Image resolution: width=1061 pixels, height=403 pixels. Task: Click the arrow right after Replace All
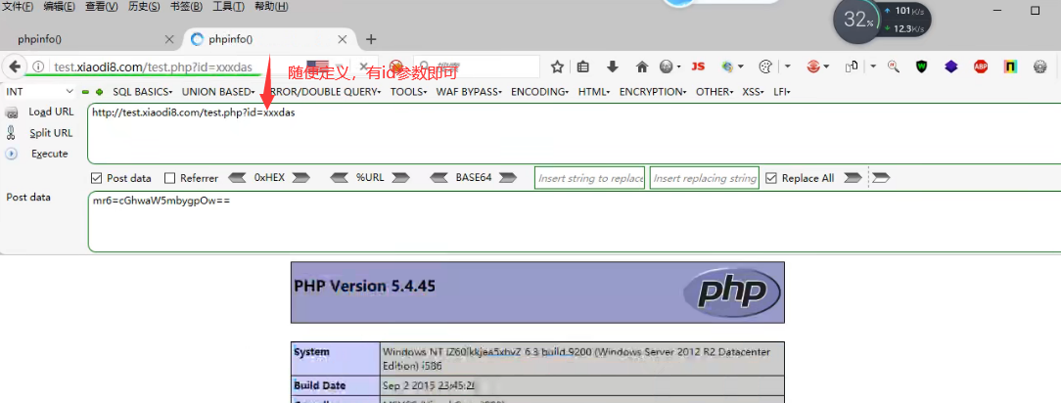click(853, 178)
